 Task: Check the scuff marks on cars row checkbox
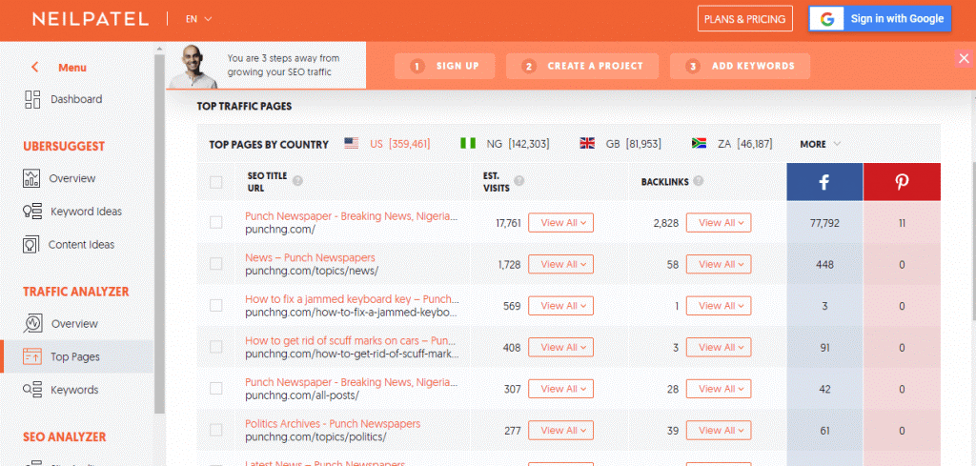[x=216, y=347]
